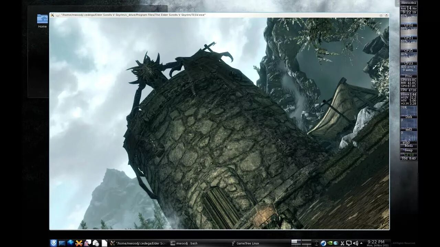Click the Skyrim window menu X icon
Viewport: 440px width, 247px height.
click(52, 15)
